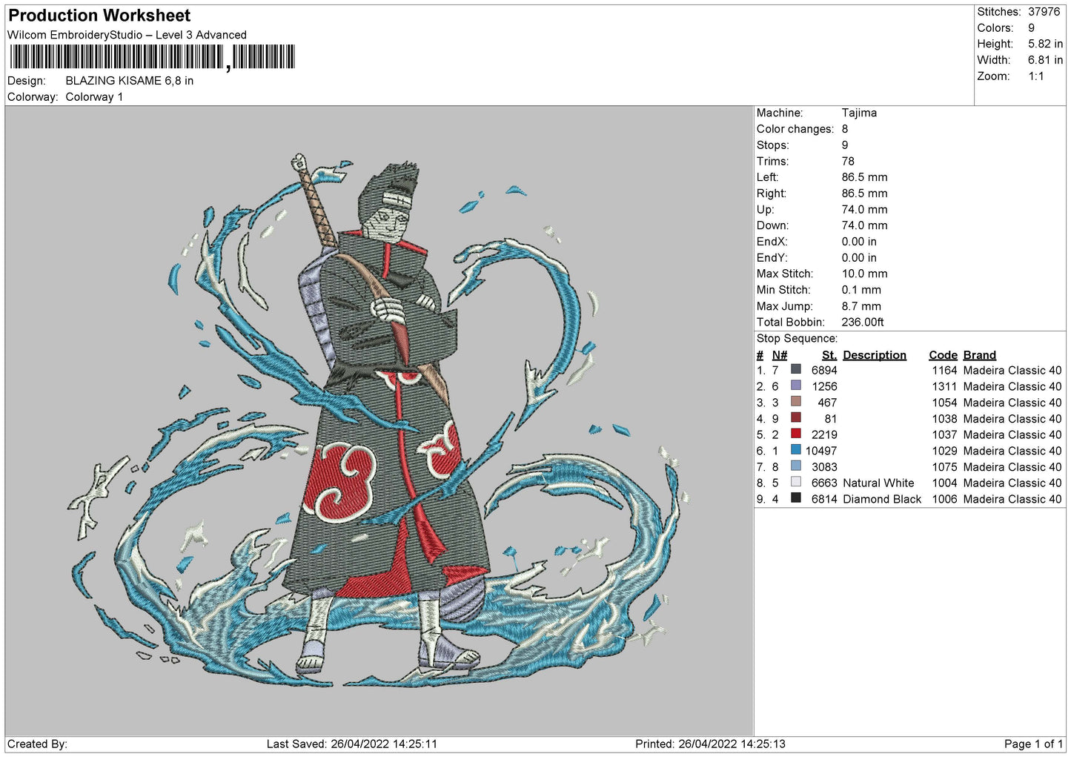Click the "St." column header
The height and width of the screenshot is (757, 1071).
829,355
